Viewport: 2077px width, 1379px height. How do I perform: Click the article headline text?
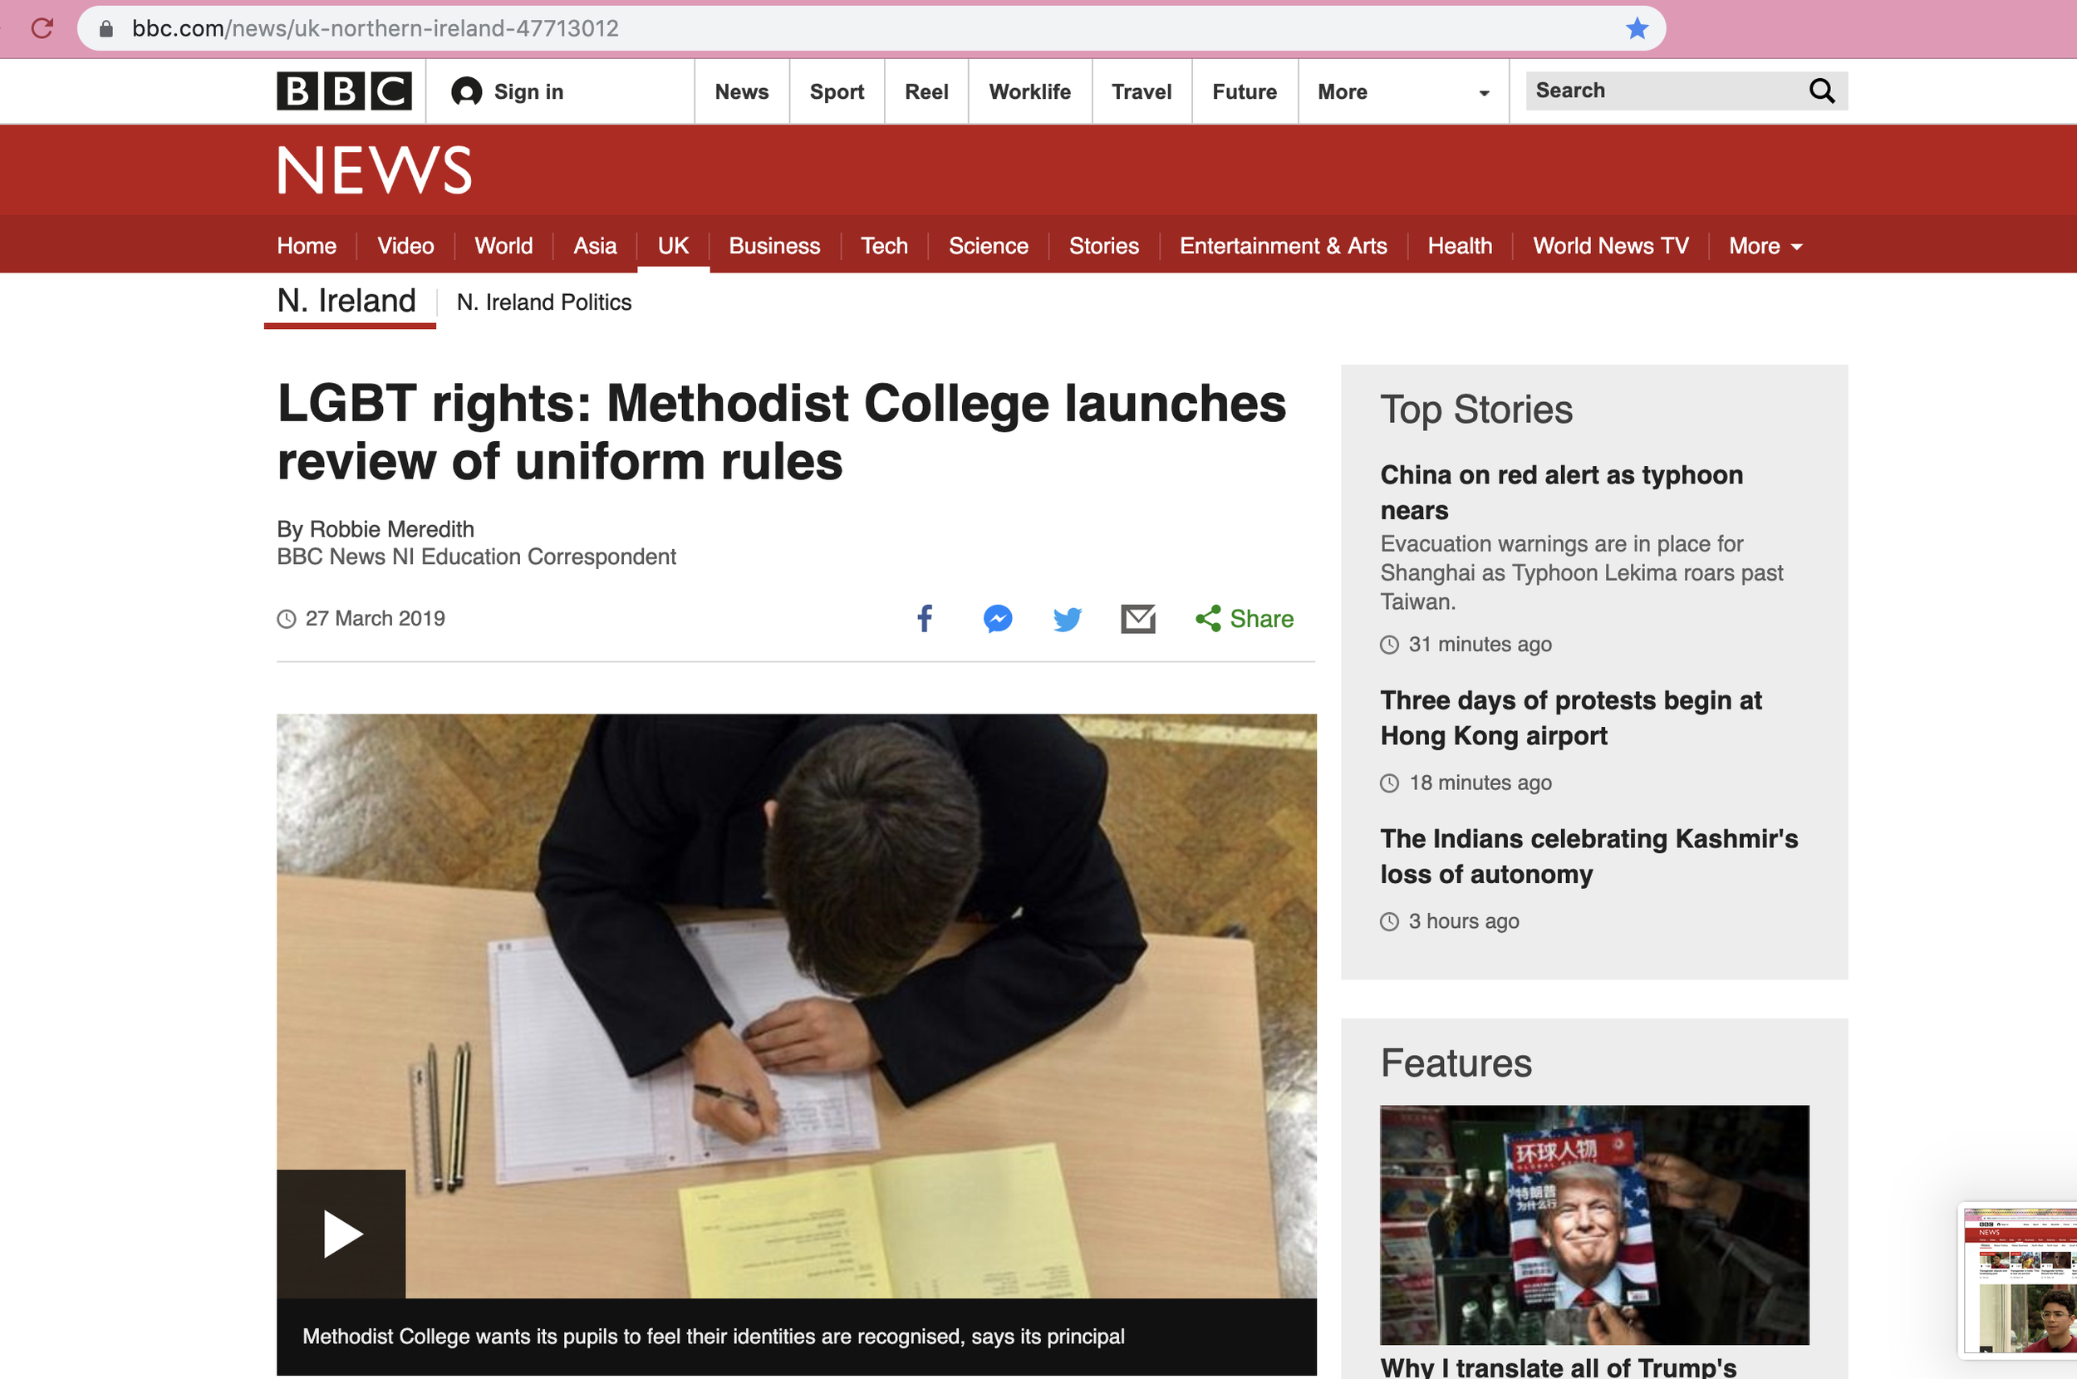point(782,432)
